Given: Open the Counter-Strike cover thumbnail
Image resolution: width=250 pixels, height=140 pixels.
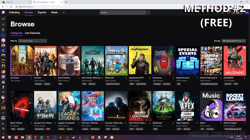Looking at the screenshot, I should [x=116, y=106].
